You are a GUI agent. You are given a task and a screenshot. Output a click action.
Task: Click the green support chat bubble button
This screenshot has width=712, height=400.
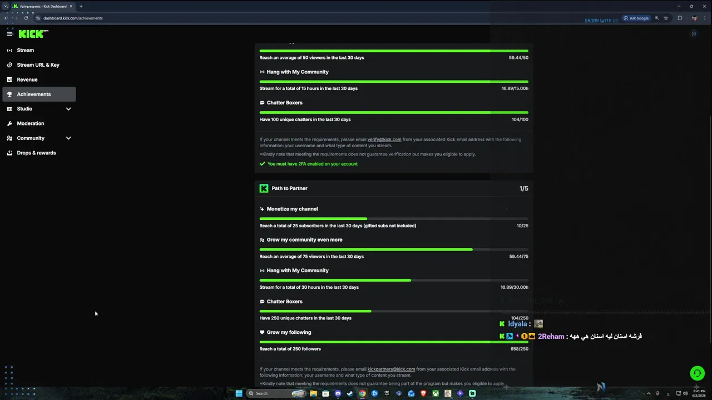pyautogui.click(x=697, y=373)
